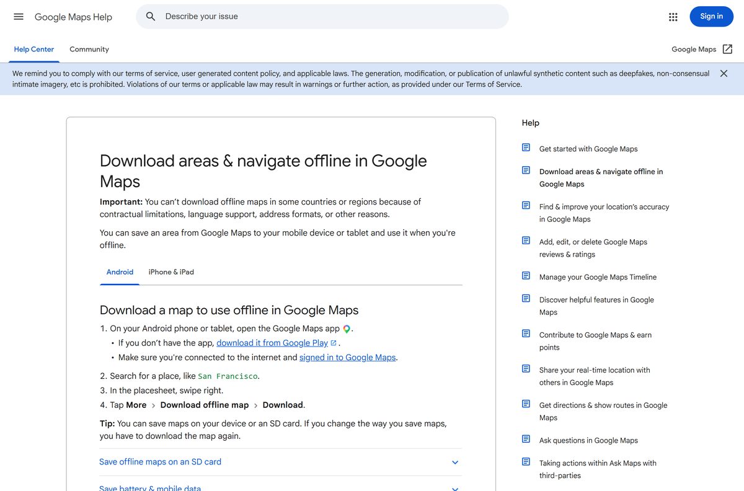Click the Google Maps external link icon
This screenshot has width=744, height=491.
click(728, 49)
